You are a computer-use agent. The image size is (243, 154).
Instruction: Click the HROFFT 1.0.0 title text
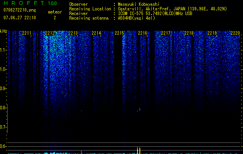pos(30,3)
